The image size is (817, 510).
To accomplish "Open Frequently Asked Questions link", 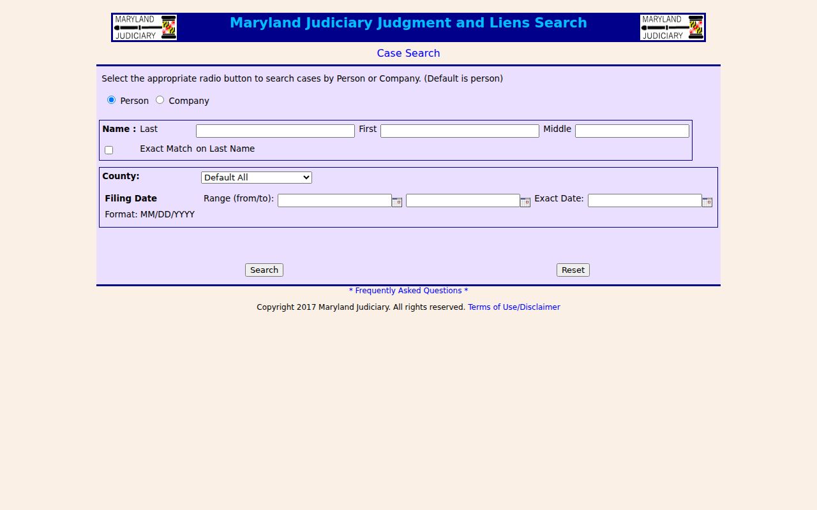I will 408,291.
